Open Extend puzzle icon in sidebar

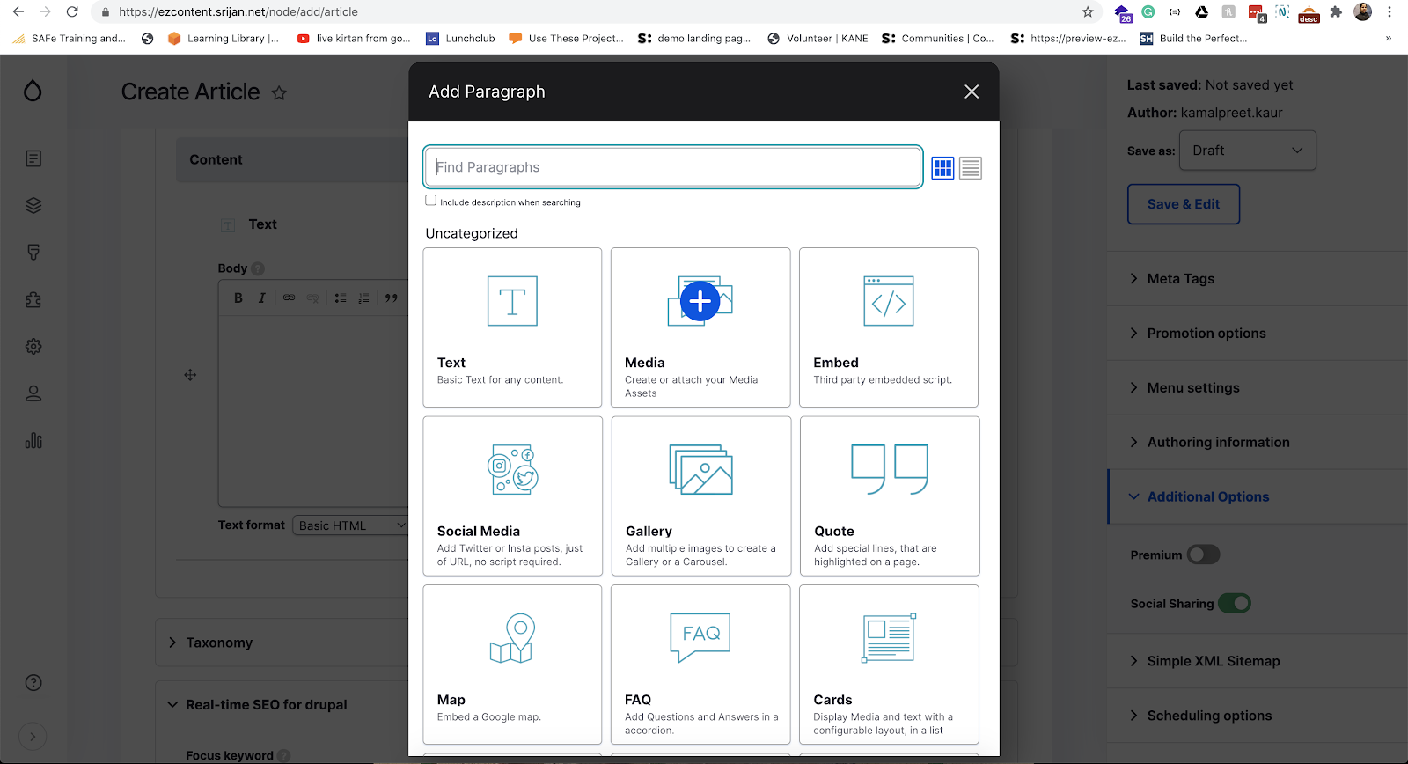33,299
